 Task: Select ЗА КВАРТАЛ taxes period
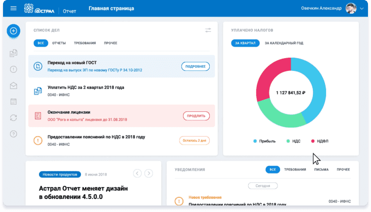coord(245,43)
